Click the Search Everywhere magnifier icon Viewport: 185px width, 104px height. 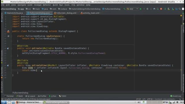pyautogui.click(x=180, y=9)
